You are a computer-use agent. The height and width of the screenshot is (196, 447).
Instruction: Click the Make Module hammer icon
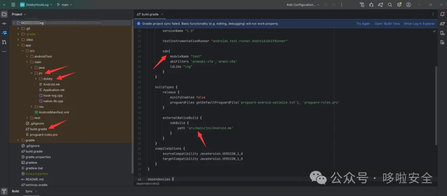pos(362,5)
